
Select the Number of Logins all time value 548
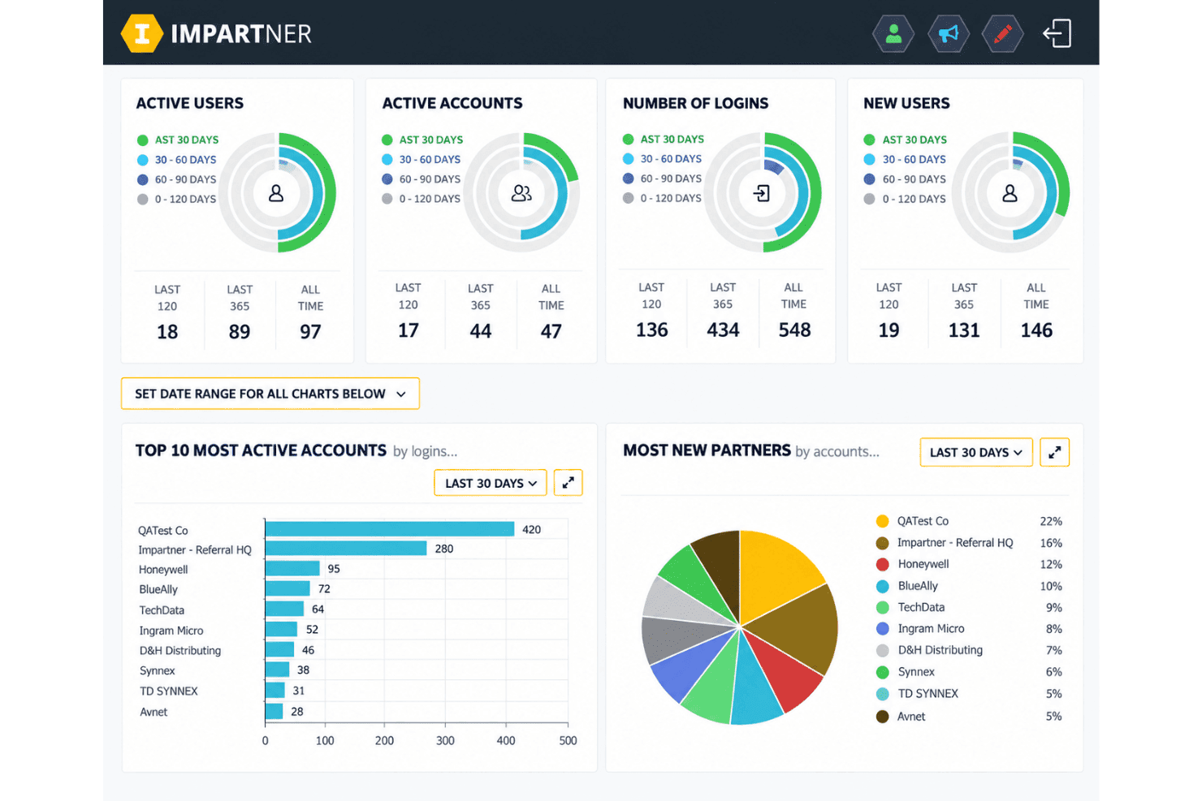pyautogui.click(x=794, y=330)
